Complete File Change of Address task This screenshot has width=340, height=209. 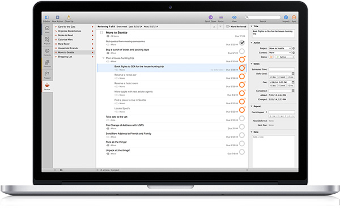(242, 127)
